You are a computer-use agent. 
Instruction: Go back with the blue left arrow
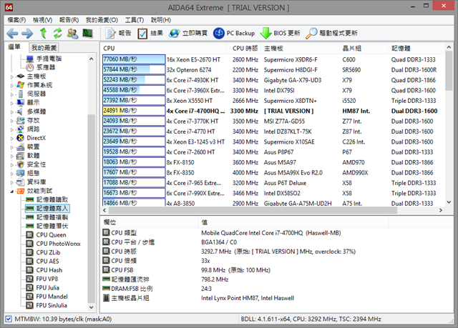[12, 34]
